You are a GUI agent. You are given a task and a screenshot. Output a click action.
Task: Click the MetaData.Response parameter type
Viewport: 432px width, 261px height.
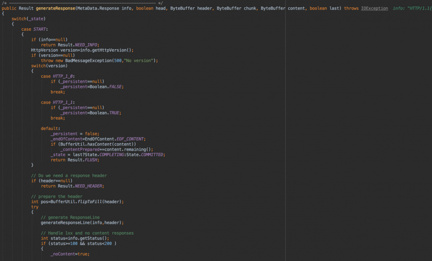click(98, 8)
